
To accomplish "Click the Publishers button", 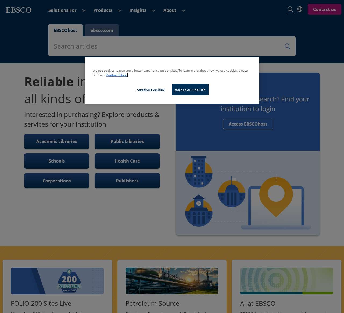I will [x=127, y=181].
